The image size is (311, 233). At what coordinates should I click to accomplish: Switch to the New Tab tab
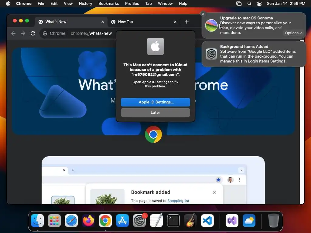click(x=144, y=22)
